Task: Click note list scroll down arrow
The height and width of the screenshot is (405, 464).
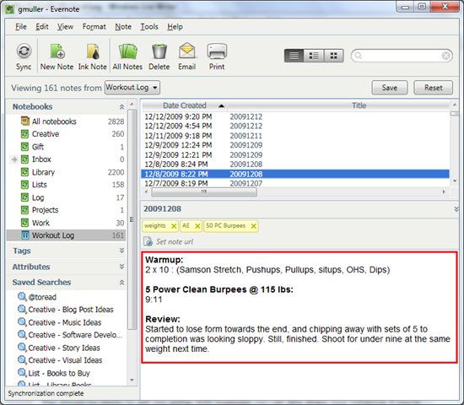Action: (455, 181)
